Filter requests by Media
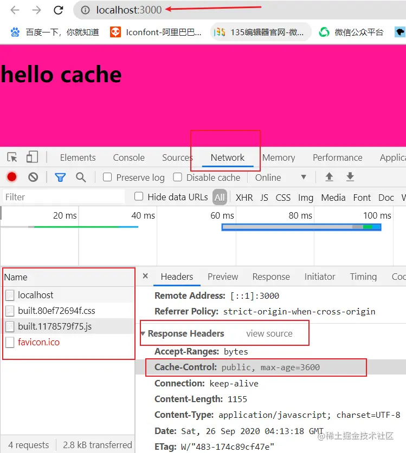 [x=333, y=198]
